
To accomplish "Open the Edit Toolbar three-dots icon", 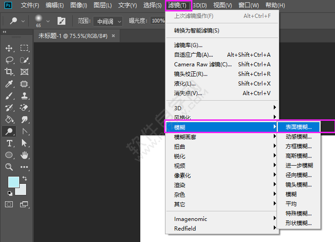I will click(x=24, y=167).
